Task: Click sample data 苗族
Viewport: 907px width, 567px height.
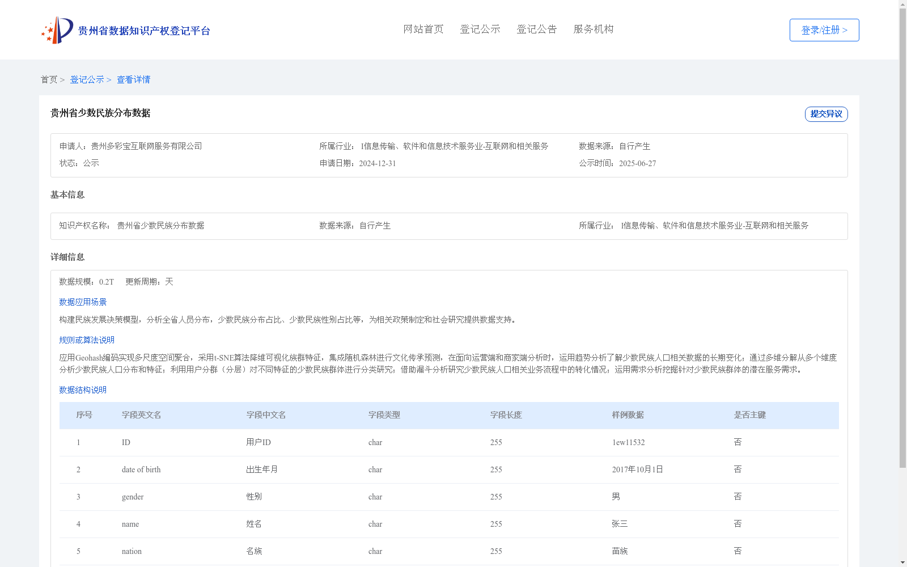Action: point(620,551)
